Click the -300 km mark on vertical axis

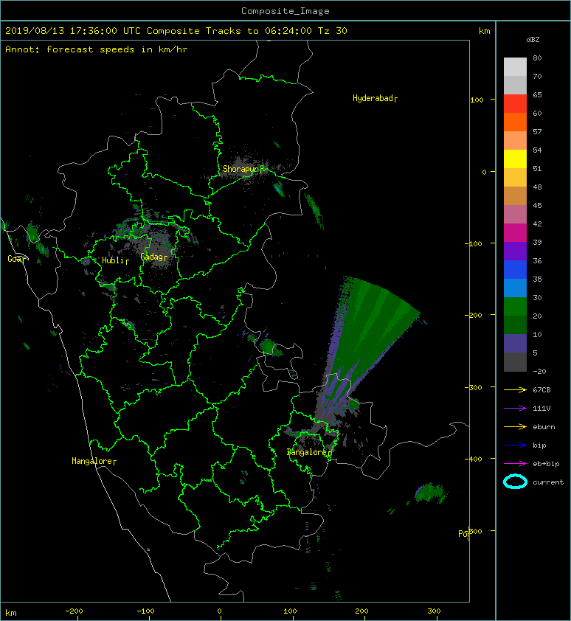click(x=473, y=387)
